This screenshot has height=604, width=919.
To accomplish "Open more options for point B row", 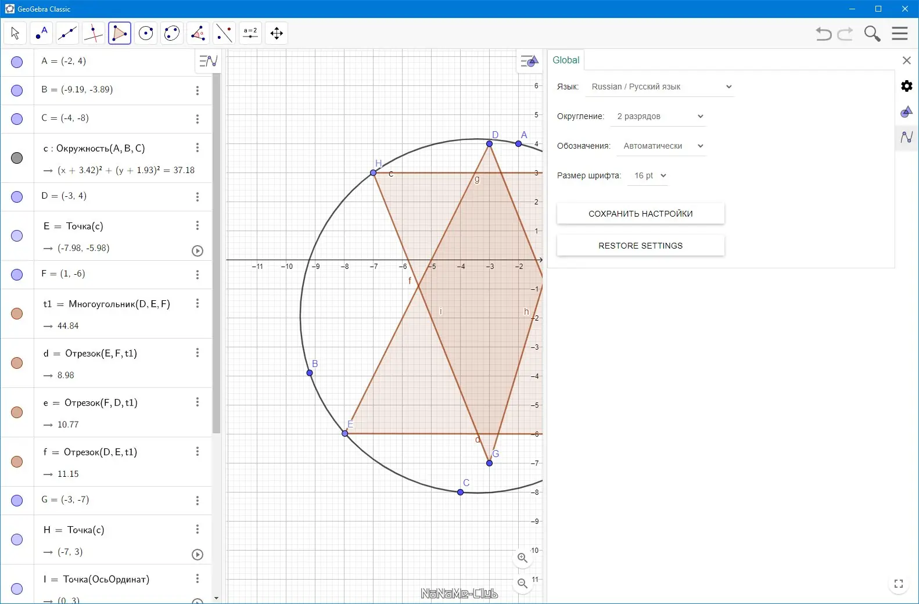I will [x=198, y=91].
